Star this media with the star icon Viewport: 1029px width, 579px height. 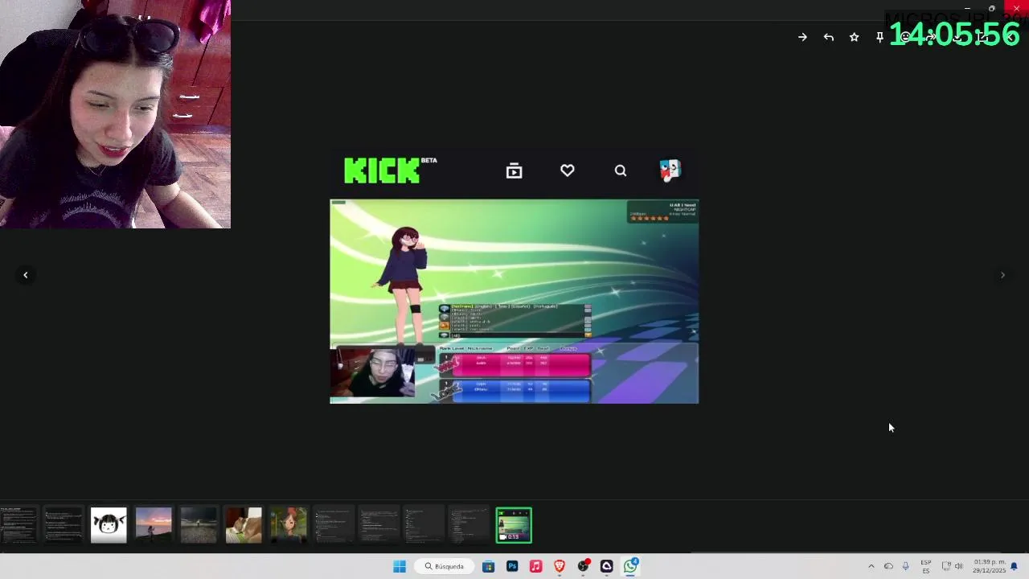click(854, 37)
